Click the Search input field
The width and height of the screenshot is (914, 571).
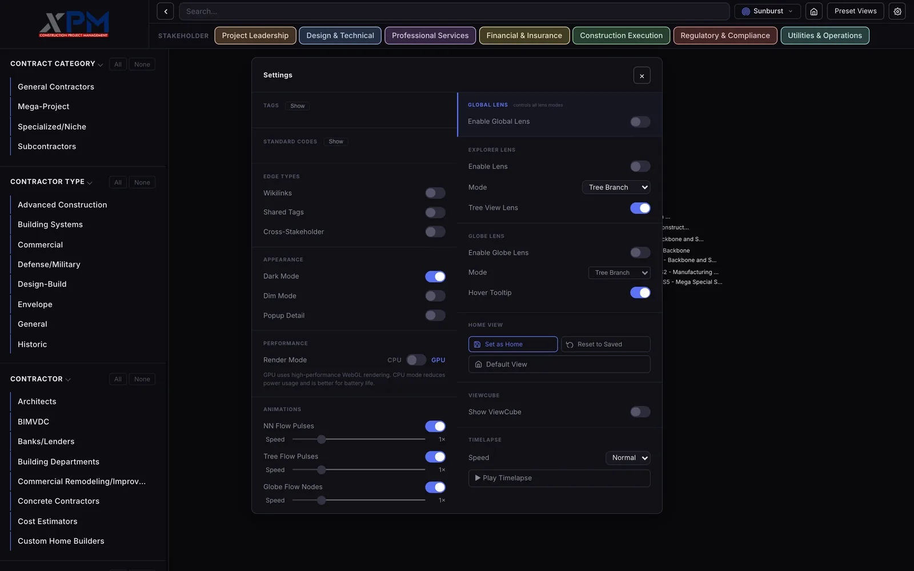tap(454, 11)
